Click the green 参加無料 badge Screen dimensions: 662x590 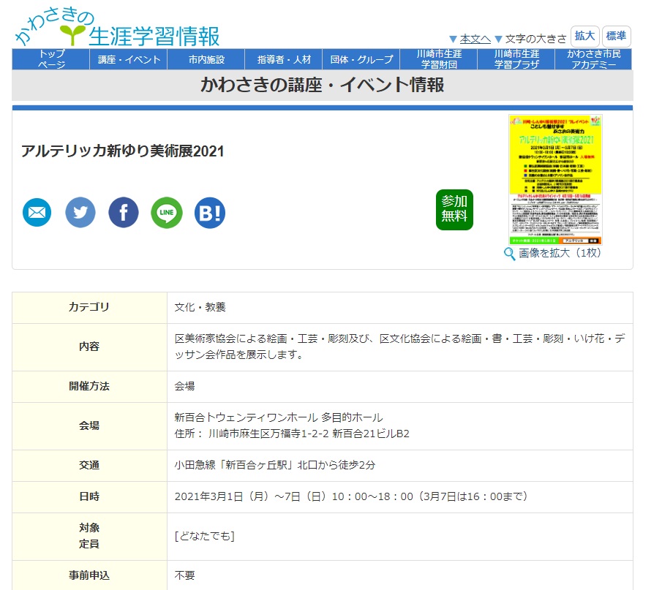click(454, 209)
